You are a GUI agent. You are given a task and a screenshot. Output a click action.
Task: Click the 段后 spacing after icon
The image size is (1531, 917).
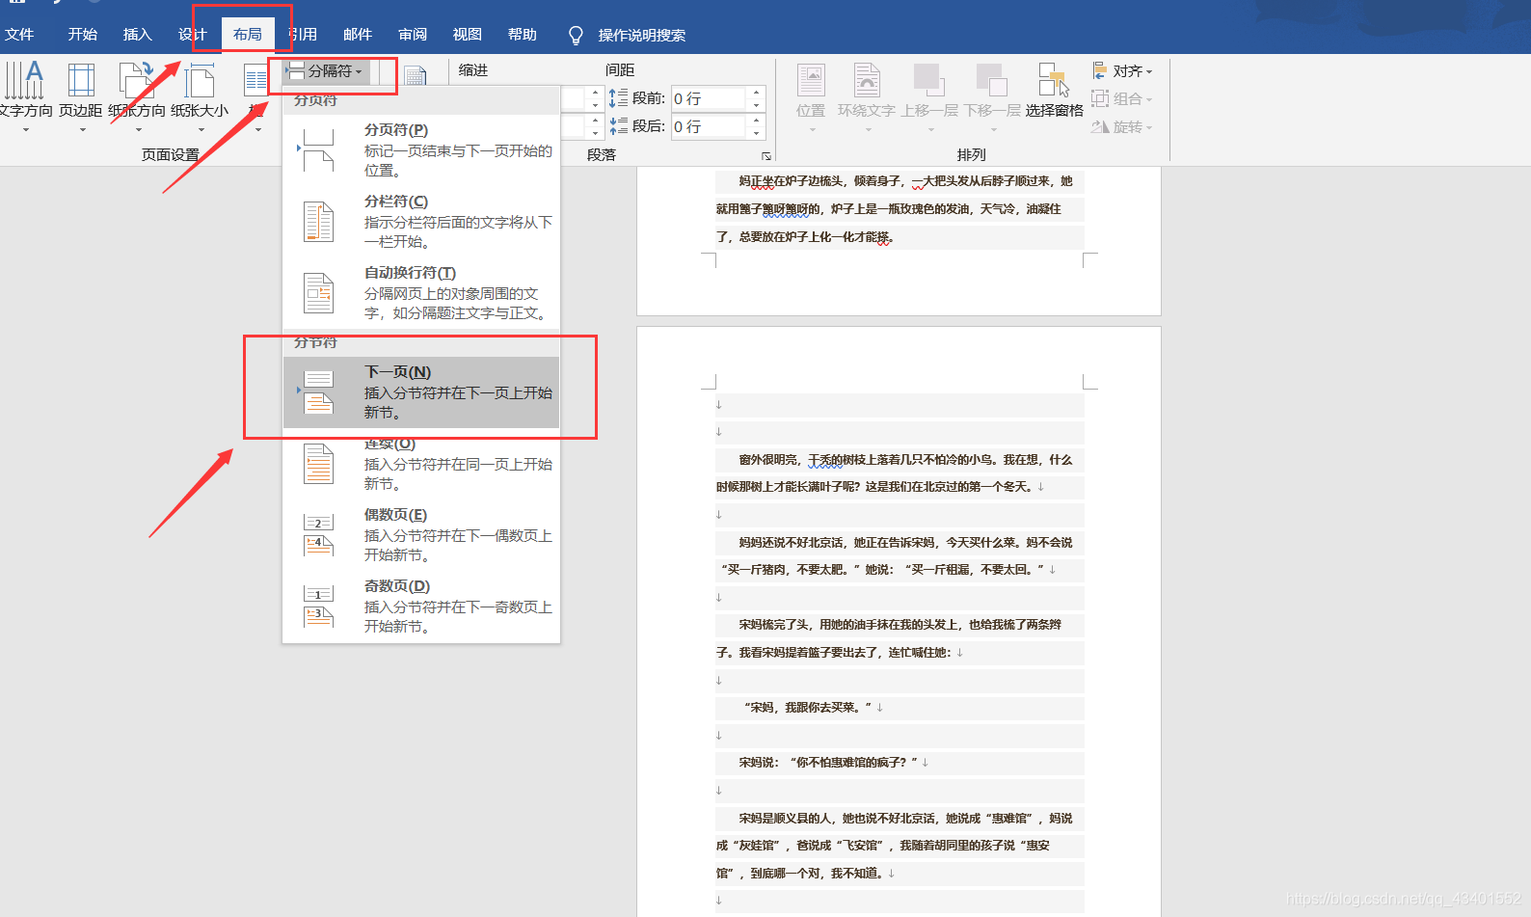(x=619, y=126)
